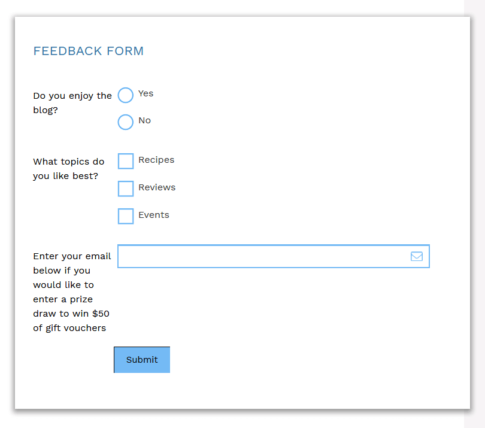Screen dimensions: 485x428
Task: Click 'Do you enjoy the blog?' question
Action: [x=72, y=103]
